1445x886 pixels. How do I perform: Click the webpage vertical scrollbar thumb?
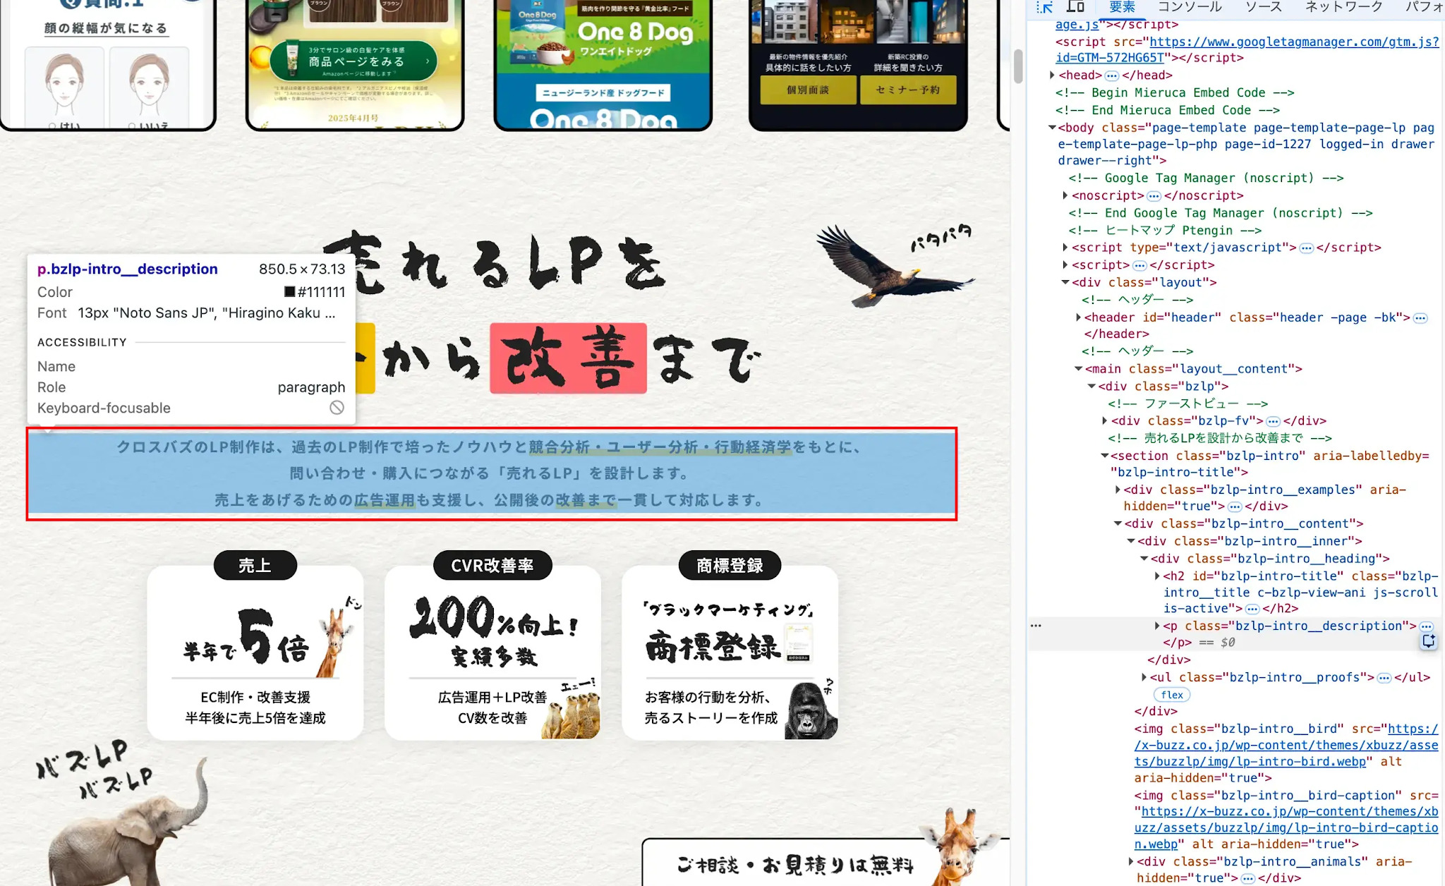[x=1017, y=66]
